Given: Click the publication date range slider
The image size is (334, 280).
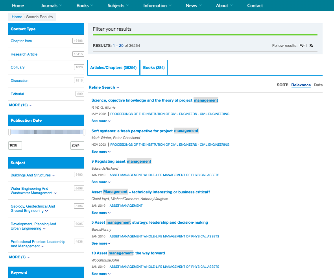Looking at the screenshot, I should pyautogui.click(x=46, y=132).
